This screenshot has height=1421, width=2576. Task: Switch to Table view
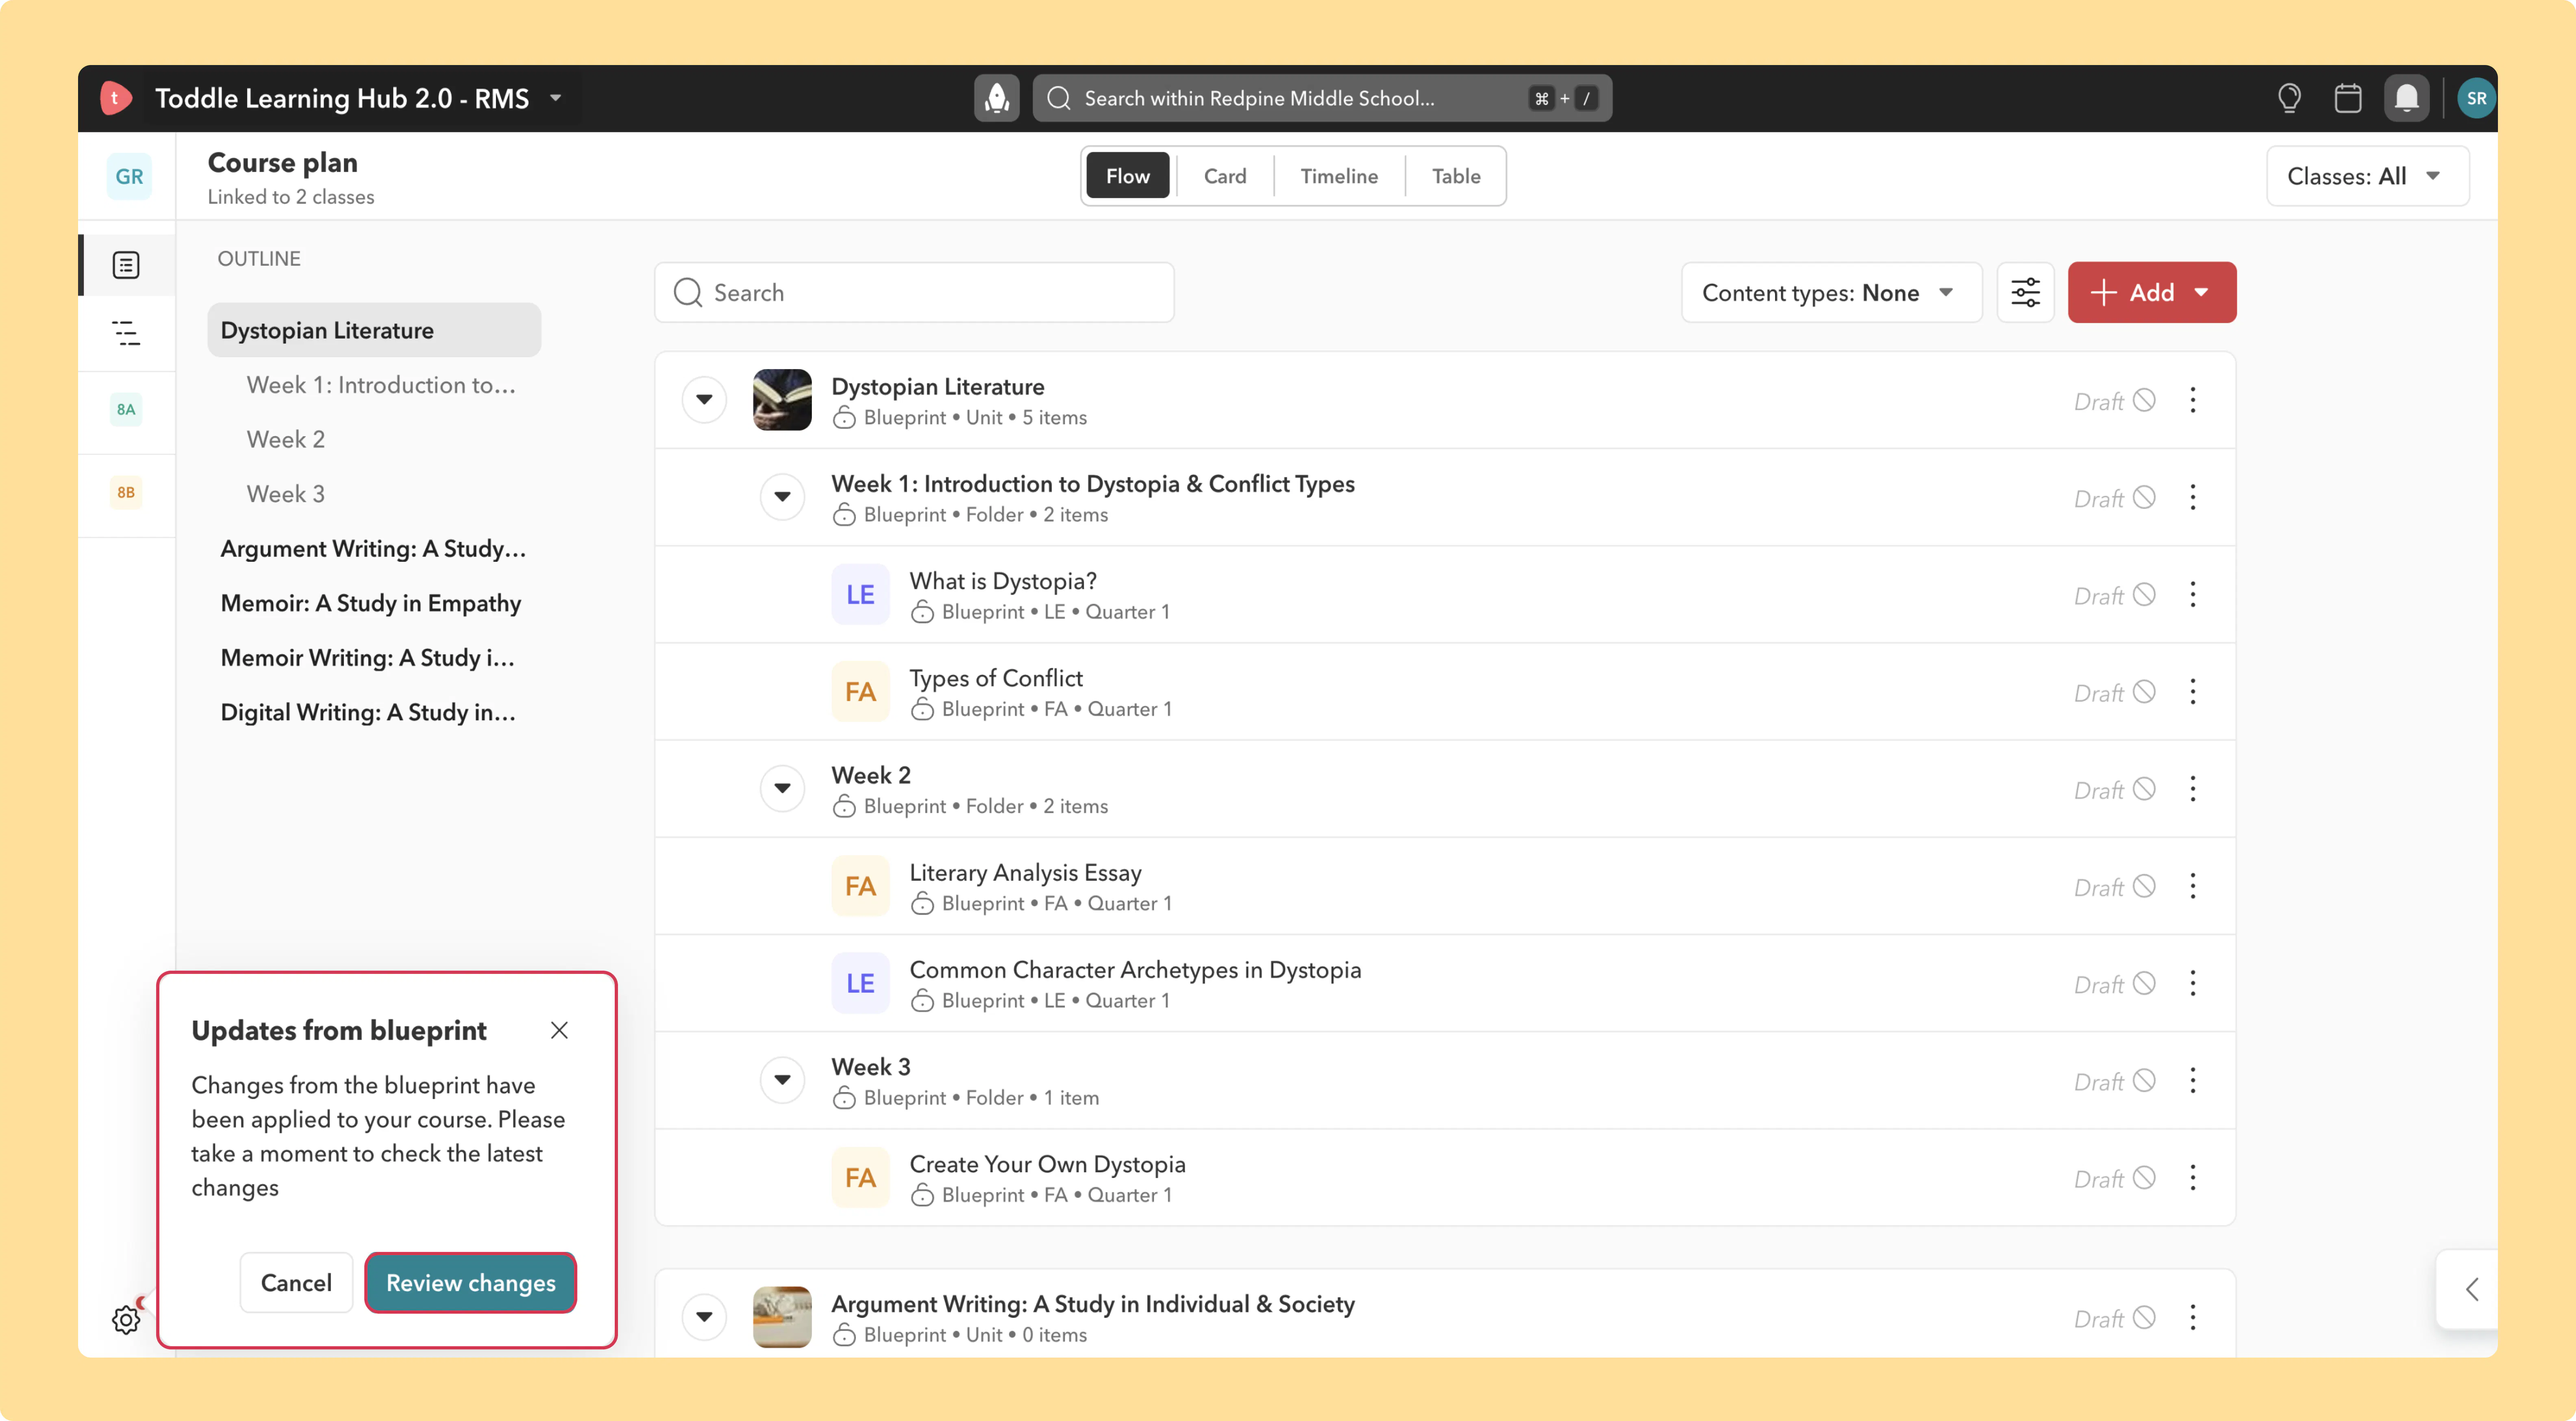(x=1455, y=176)
